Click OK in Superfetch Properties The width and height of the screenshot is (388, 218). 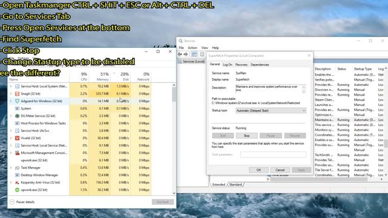point(259,170)
